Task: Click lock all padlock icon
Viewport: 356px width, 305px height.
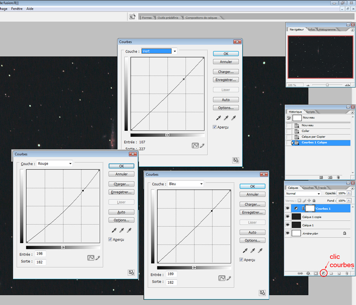Action: pos(314,200)
